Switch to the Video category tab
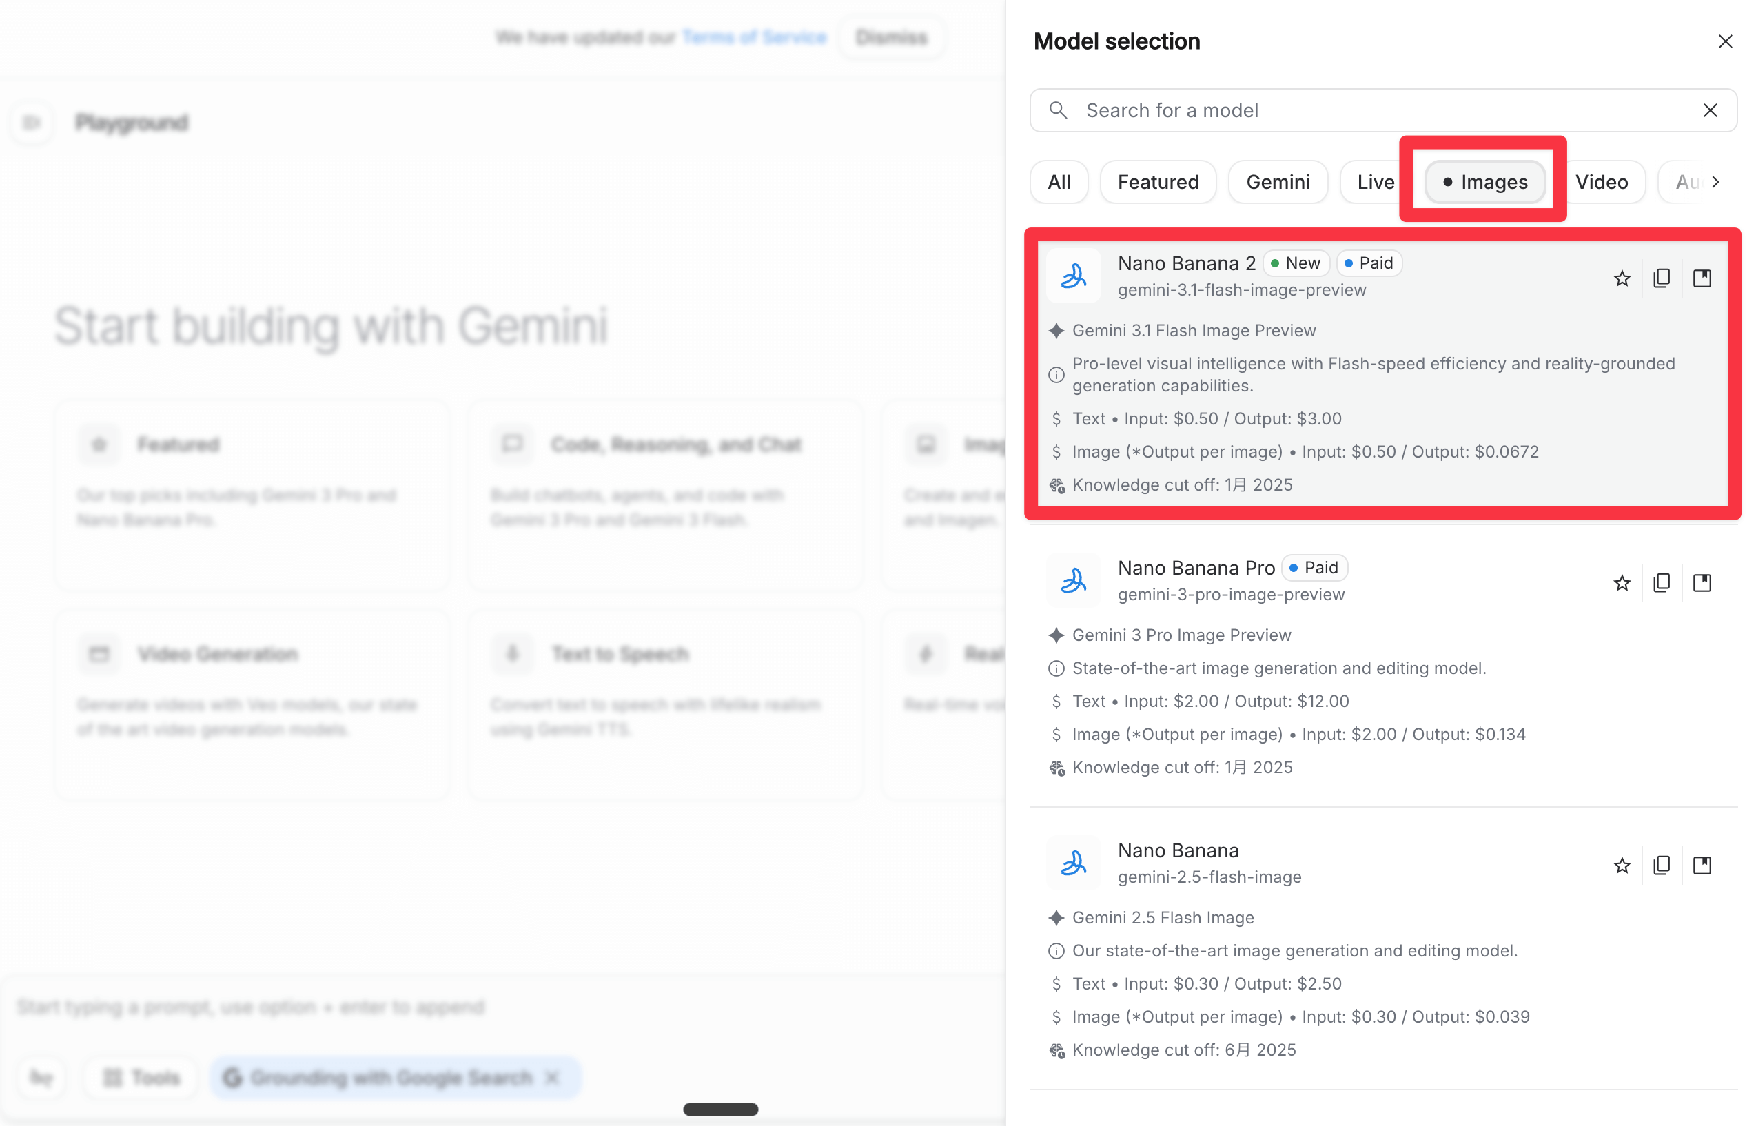The width and height of the screenshot is (1756, 1126). (x=1600, y=182)
